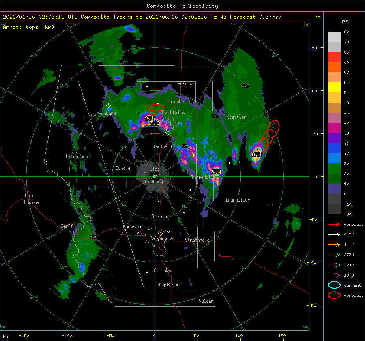365x341 pixels.
Task: Pick the purple 39–36 dBZ swatch
Action: (334, 138)
